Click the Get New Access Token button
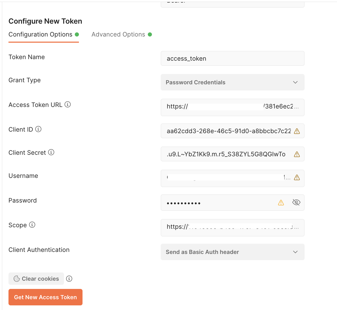 (x=45, y=297)
